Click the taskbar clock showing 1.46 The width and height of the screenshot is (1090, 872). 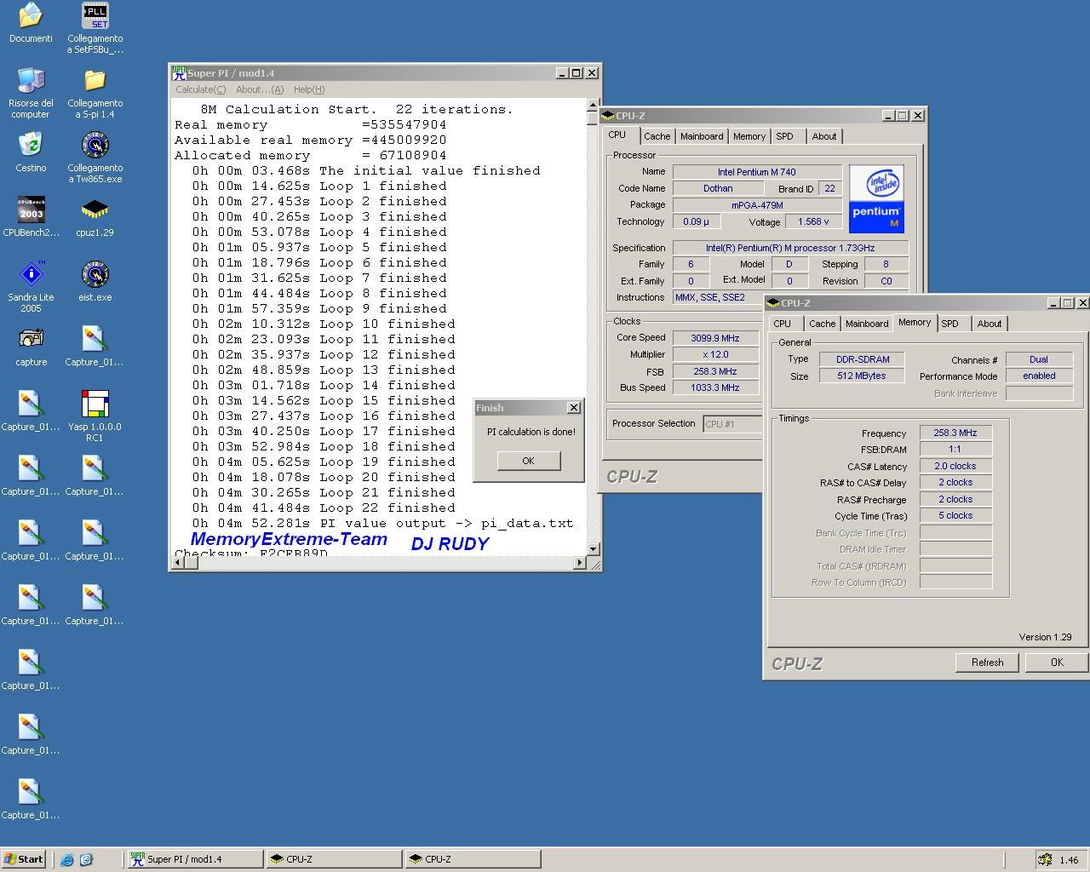pyautogui.click(x=1069, y=860)
